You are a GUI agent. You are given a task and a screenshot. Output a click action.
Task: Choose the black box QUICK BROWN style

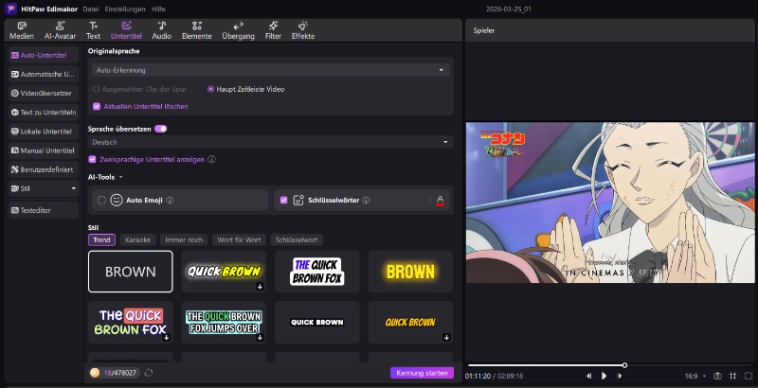pyautogui.click(x=317, y=322)
